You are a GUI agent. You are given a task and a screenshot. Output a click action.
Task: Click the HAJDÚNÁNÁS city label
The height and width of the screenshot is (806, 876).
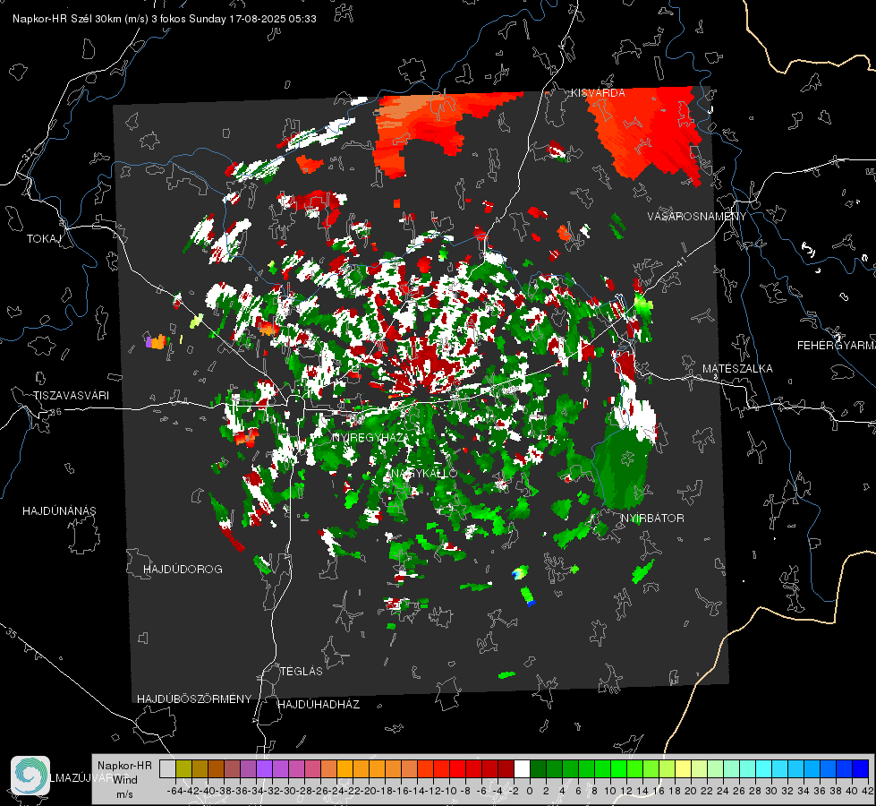coord(59,511)
